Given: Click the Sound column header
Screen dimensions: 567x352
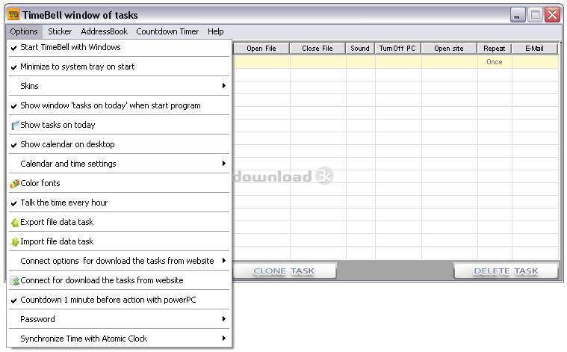Looking at the screenshot, I should tap(360, 49).
